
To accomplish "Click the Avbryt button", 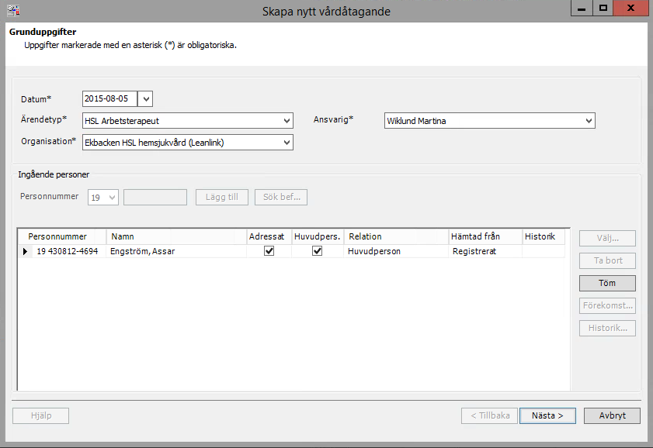I will point(612,415).
